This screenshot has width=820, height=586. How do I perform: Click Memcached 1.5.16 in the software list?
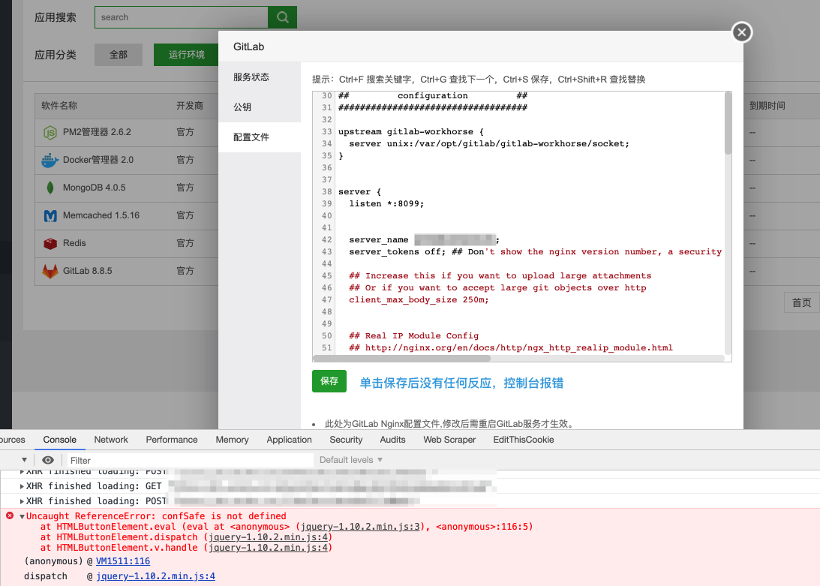(x=101, y=215)
